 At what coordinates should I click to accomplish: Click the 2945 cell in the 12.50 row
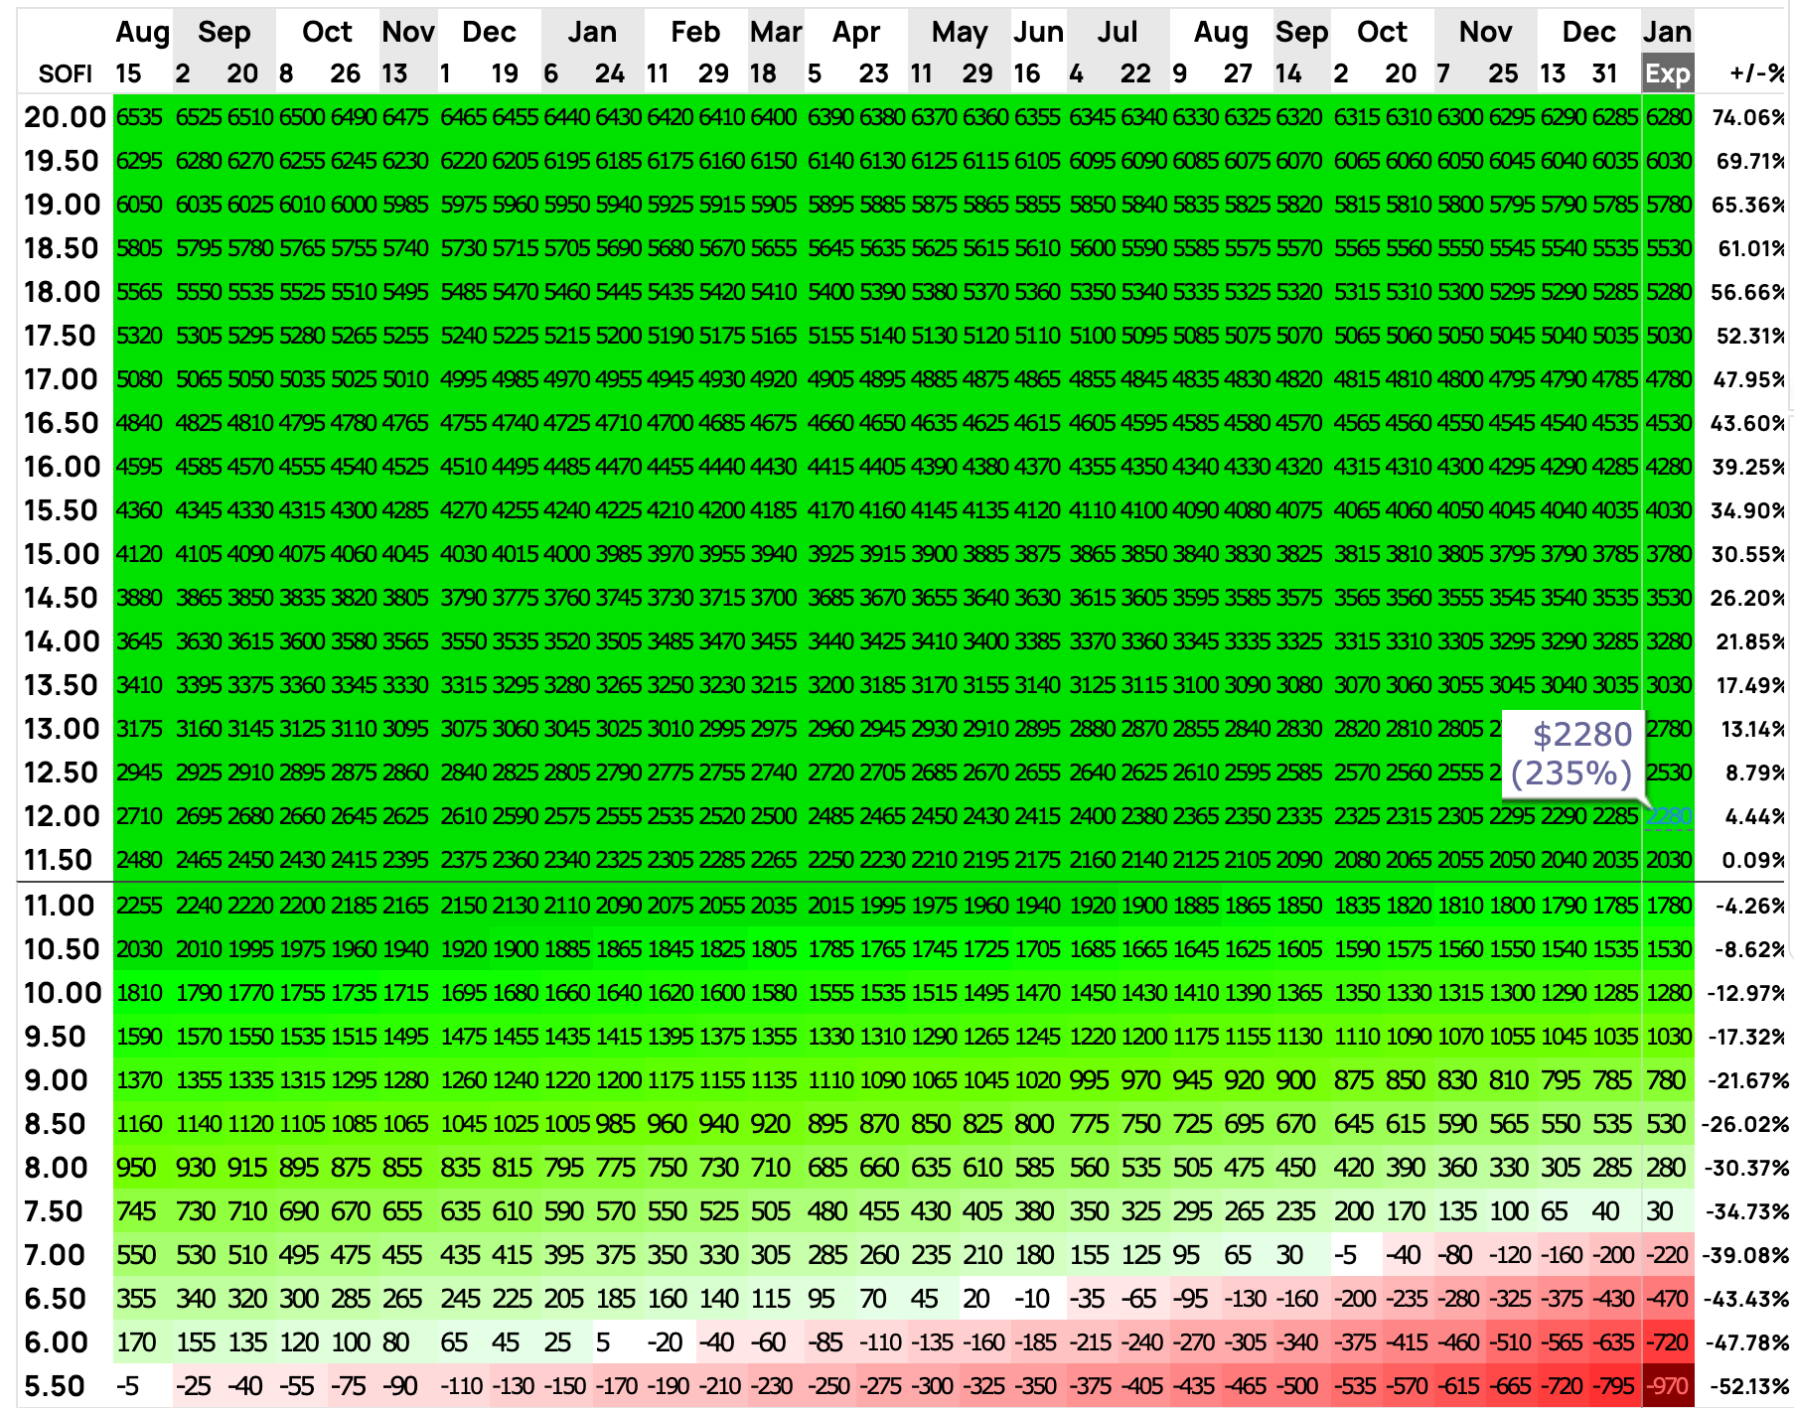click(139, 773)
